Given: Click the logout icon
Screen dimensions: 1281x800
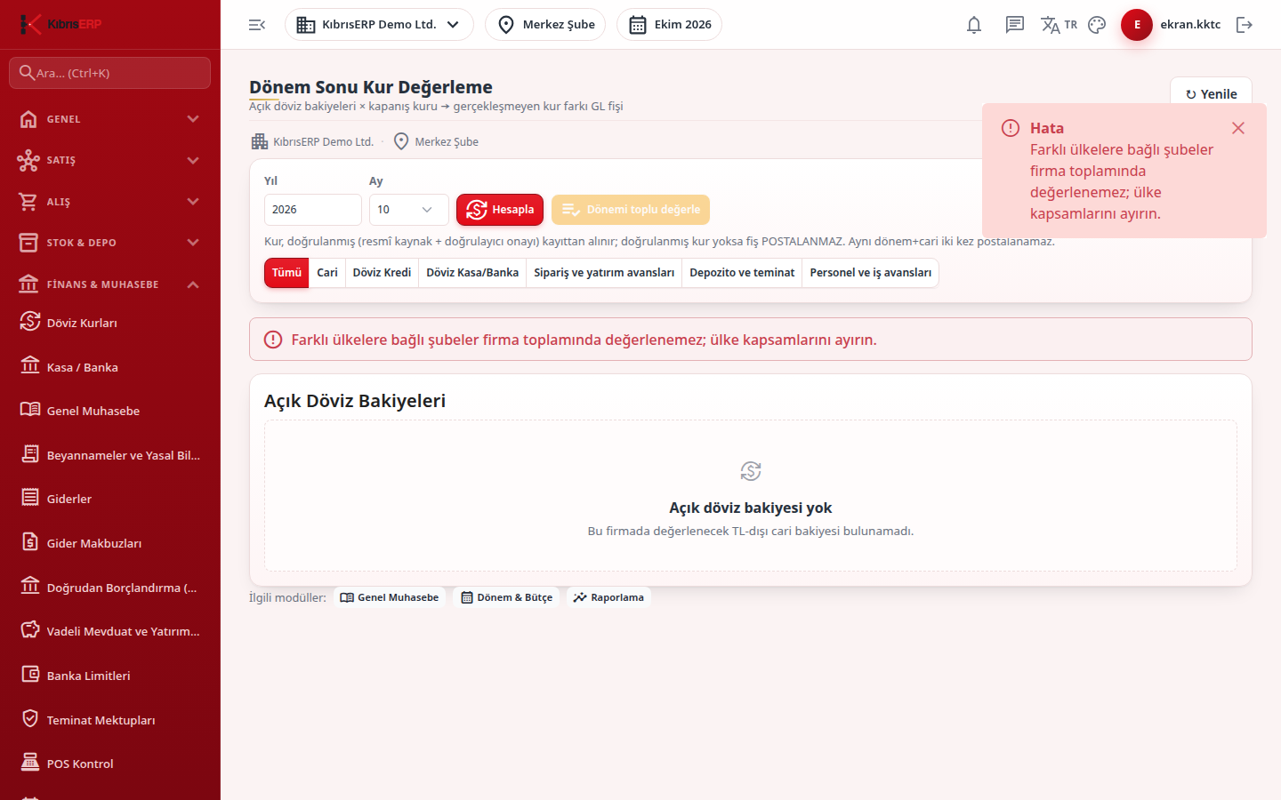Looking at the screenshot, I should click(1245, 25).
